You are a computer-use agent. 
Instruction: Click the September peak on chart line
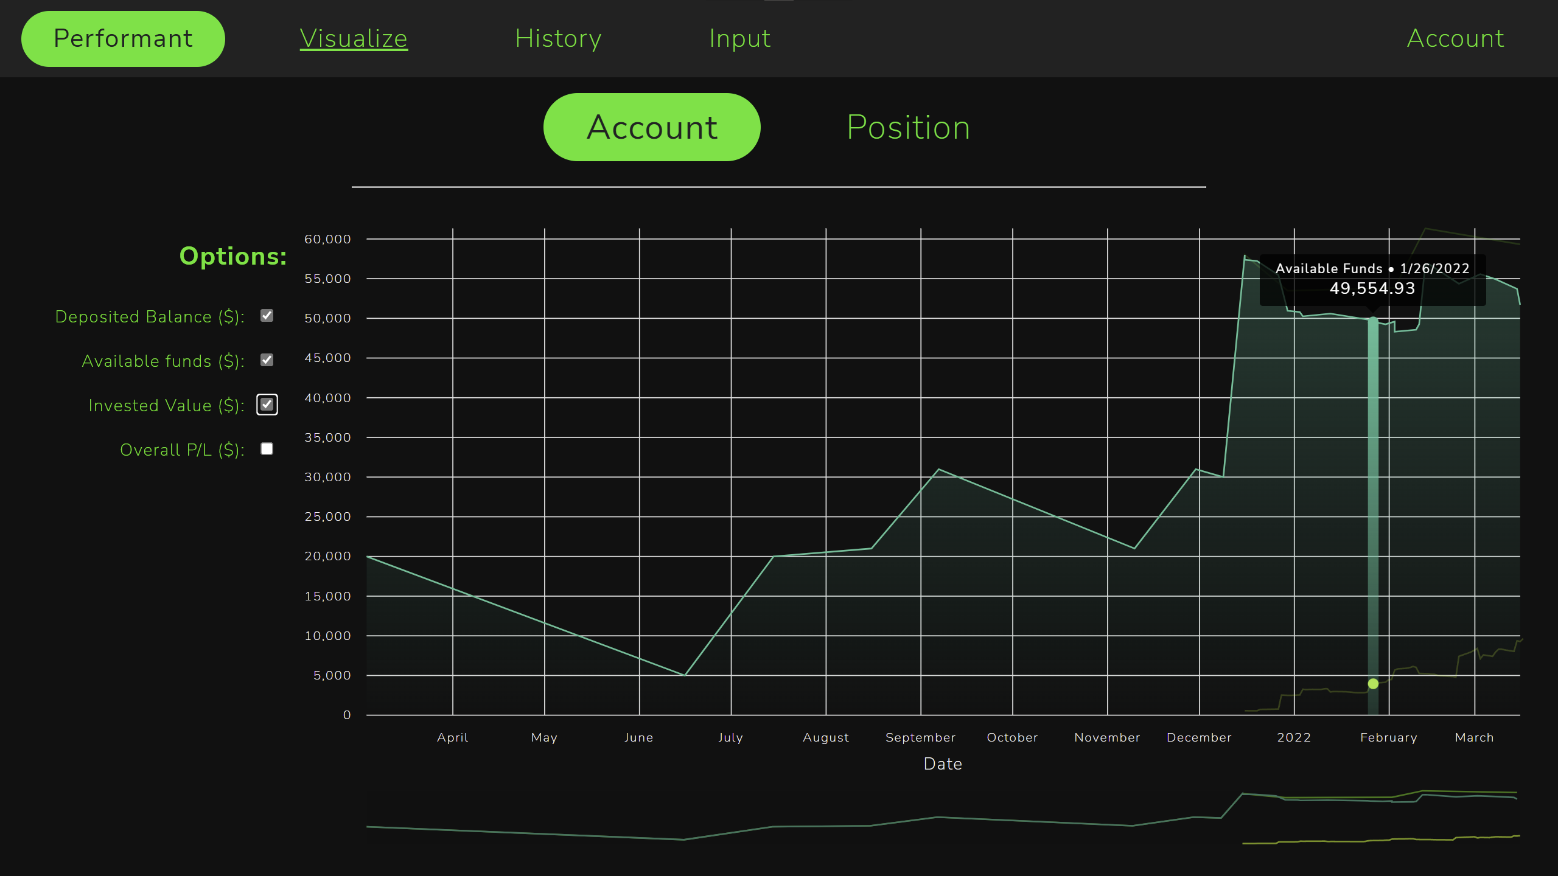coord(938,470)
